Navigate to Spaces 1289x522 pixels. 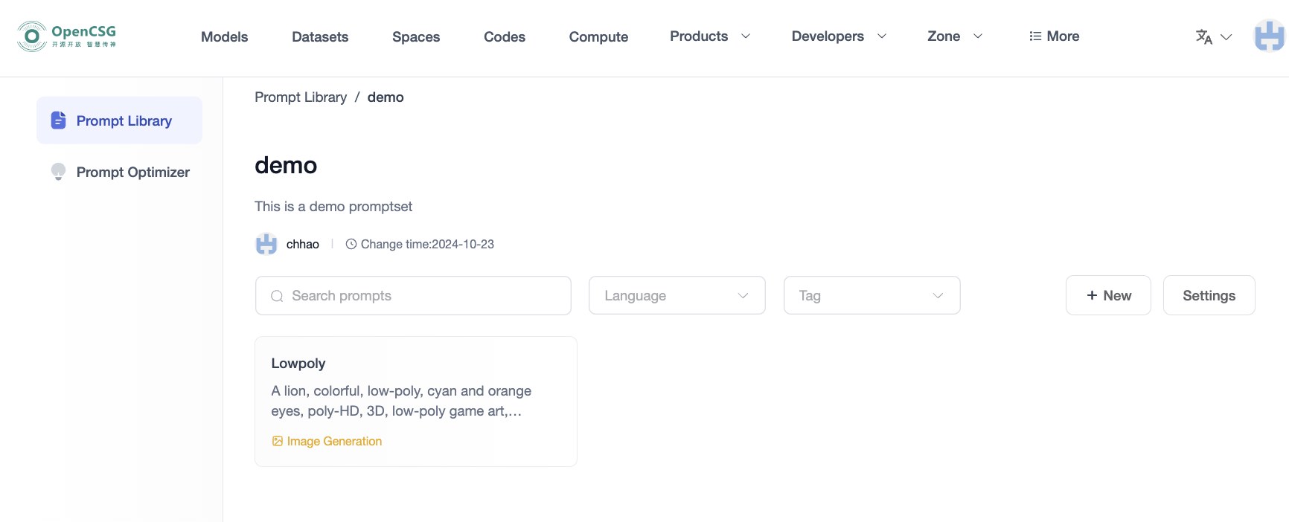pos(416,36)
